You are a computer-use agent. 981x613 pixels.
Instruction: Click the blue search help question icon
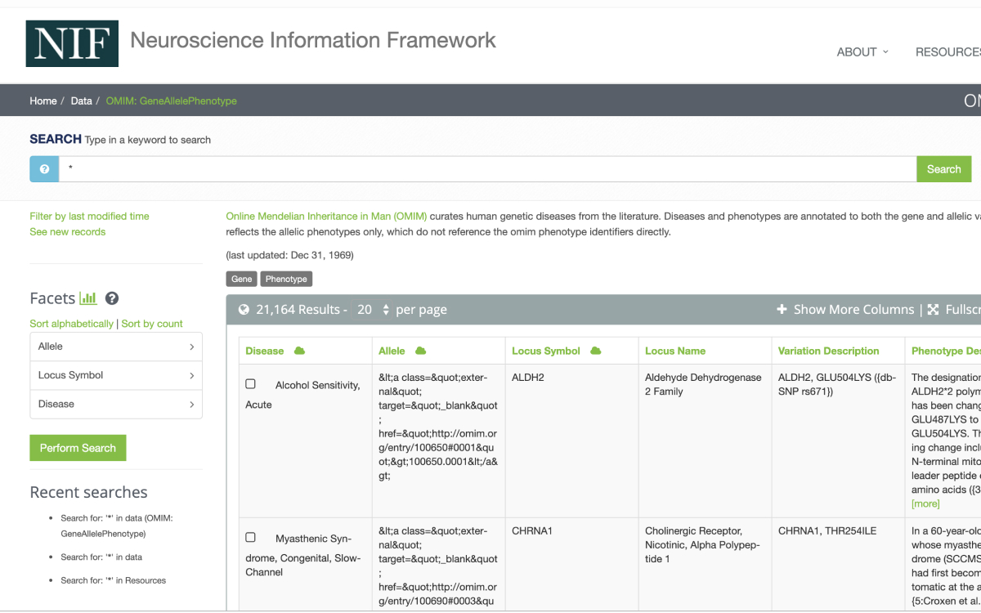point(44,169)
